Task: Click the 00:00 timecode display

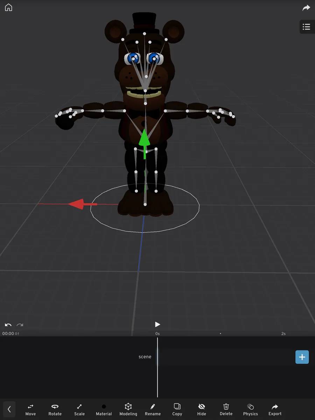Action: pyautogui.click(x=8, y=334)
